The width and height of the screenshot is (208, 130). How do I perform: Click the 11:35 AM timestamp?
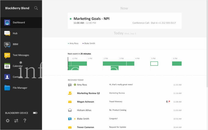[x=177, y=85]
